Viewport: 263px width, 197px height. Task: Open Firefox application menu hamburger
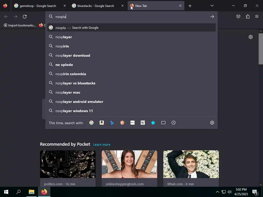point(257,16)
